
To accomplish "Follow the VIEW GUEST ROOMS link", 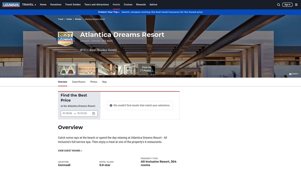I will [70, 150].
